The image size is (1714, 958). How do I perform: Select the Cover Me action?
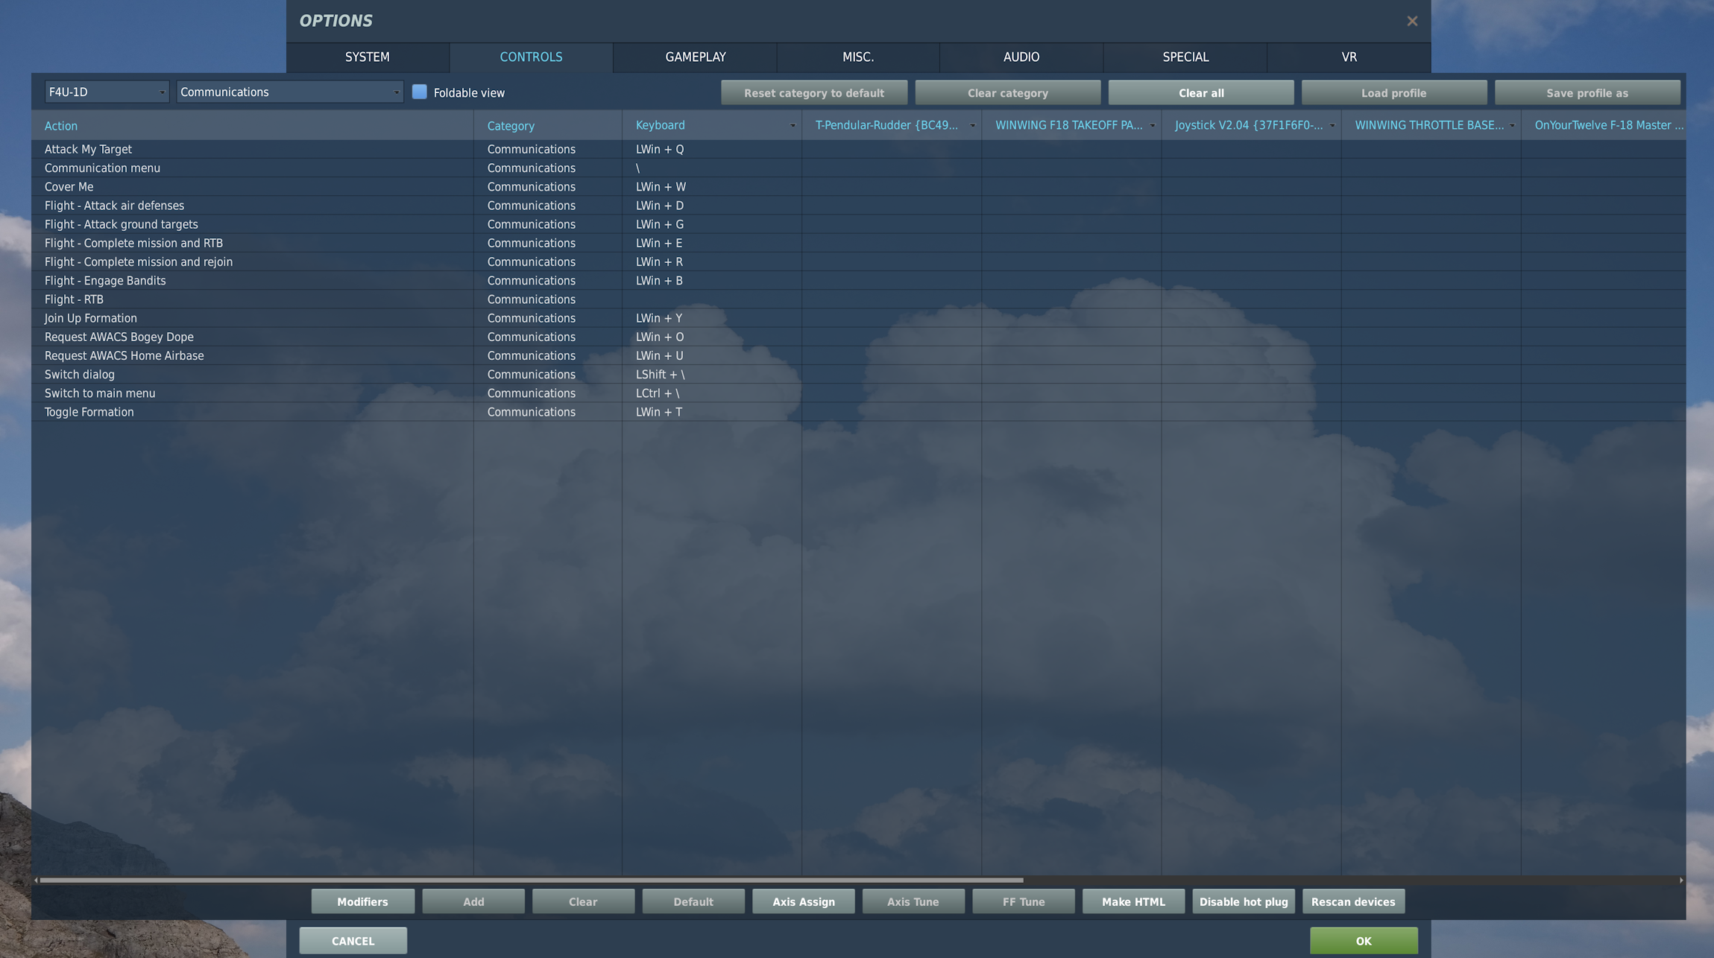[x=858, y=187]
